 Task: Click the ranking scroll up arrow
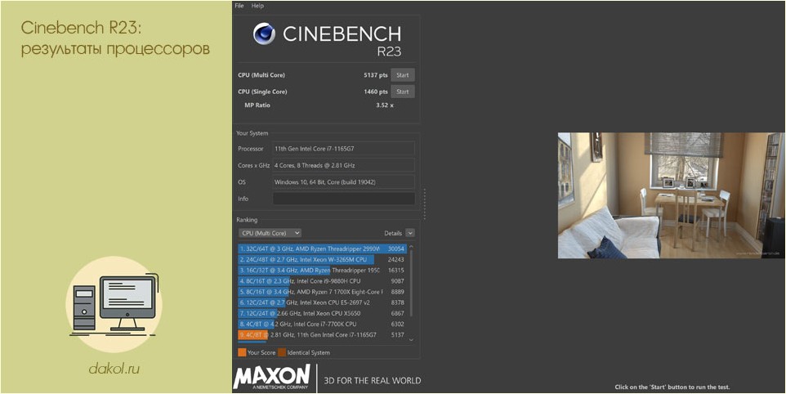[412, 247]
